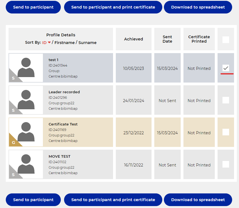239x208 pixels.
Task: Sort profiles by Surname
Action: coord(87,43)
